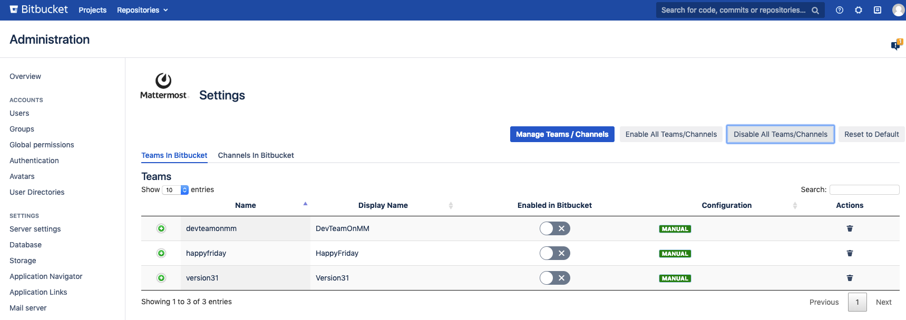Click the help question mark icon
Viewport: 906px width, 320px height.
click(x=840, y=10)
